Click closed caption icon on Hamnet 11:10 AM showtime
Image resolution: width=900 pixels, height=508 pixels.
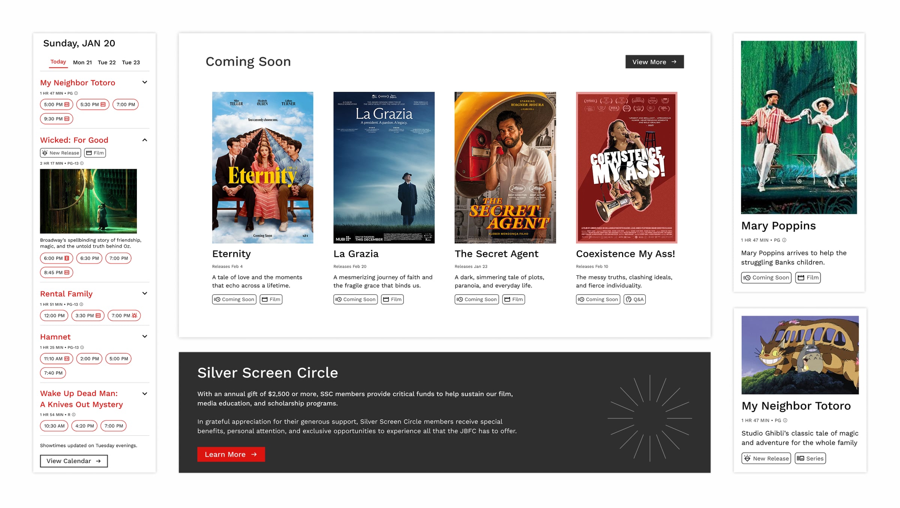coord(67,359)
